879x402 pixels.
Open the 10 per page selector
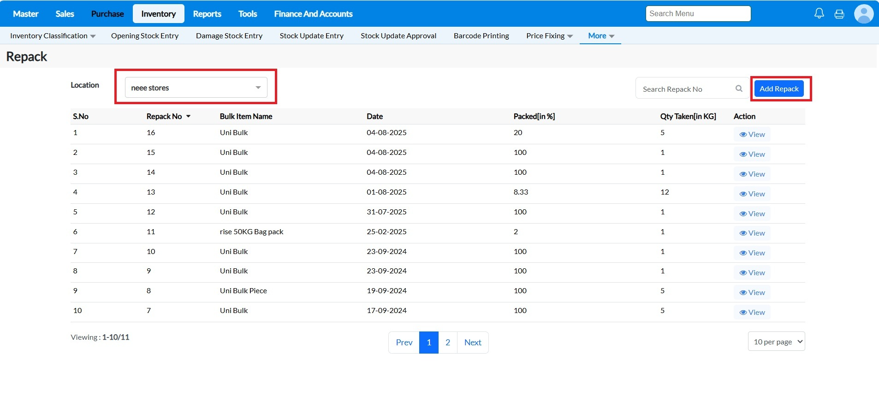(x=776, y=342)
